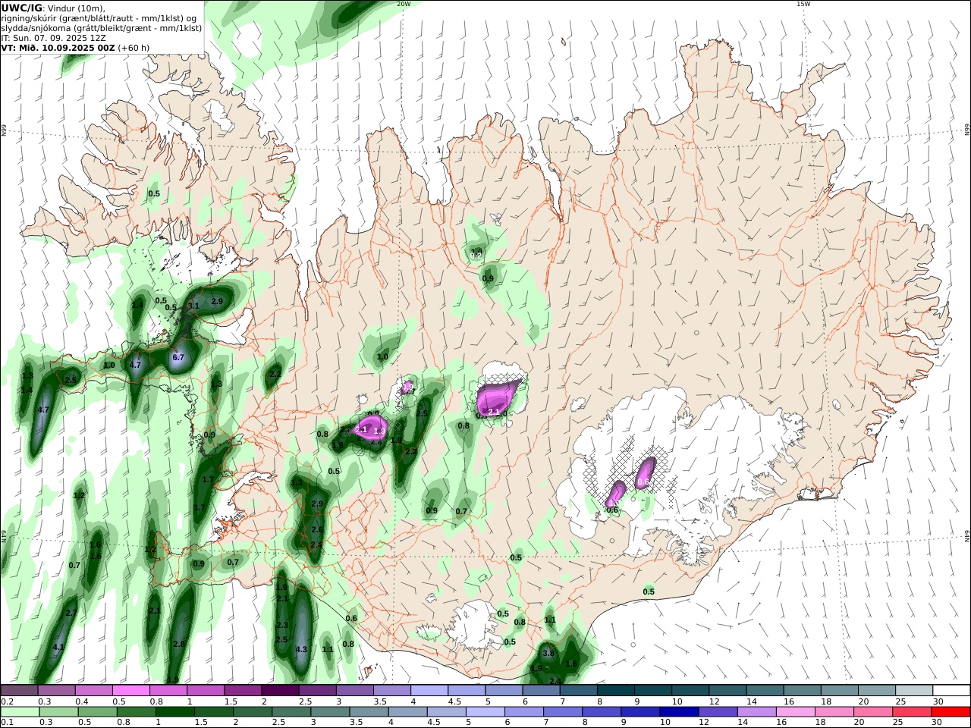Click the 2.7 value label
Screen dimensions: 971x728
click(x=71, y=613)
